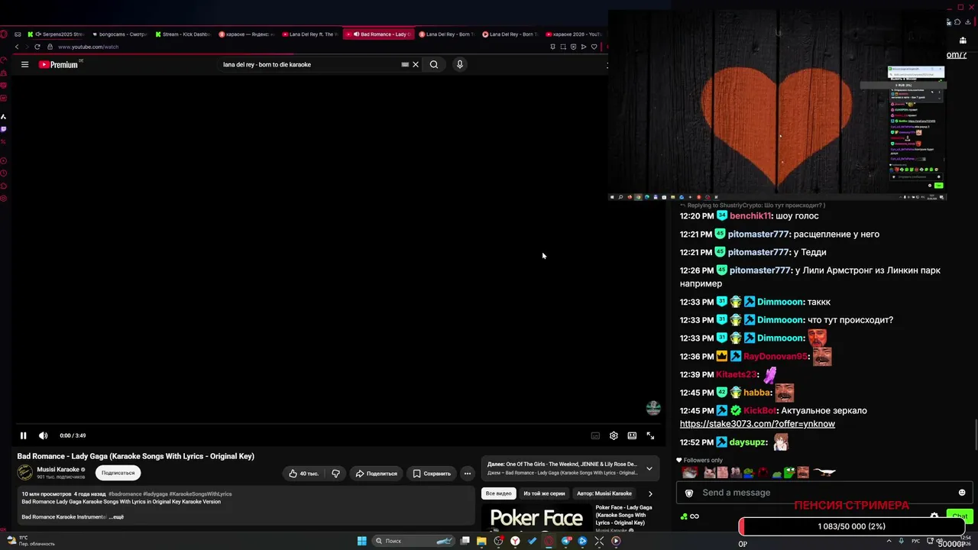The width and height of the screenshot is (978, 550).
Task: Like the video showing 40 тыс.
Action: [303, 474]
